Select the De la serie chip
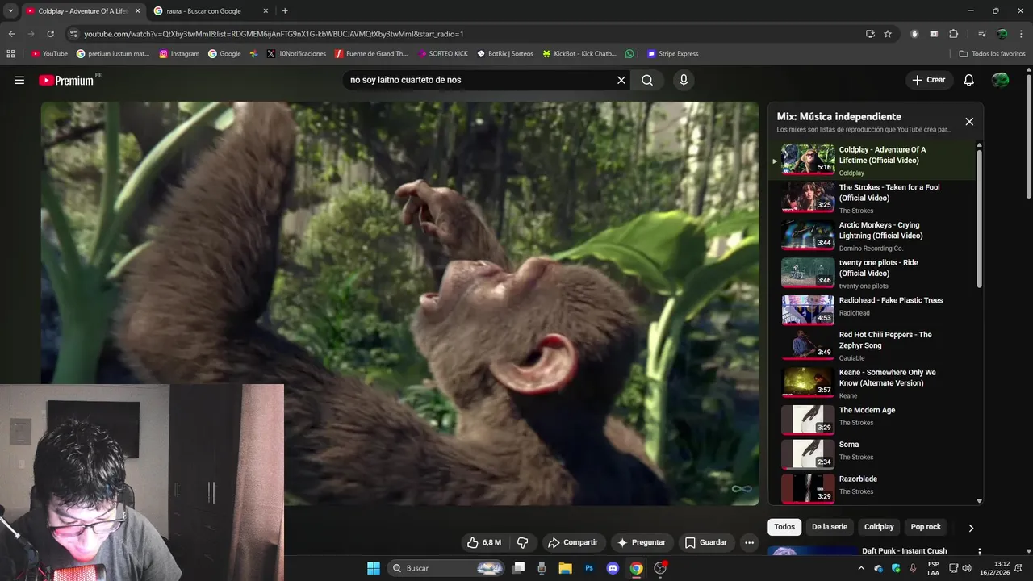The image size is (1033, 581). click(830, 527)
